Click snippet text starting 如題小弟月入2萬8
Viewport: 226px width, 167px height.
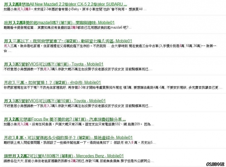(x=75, y=9)
